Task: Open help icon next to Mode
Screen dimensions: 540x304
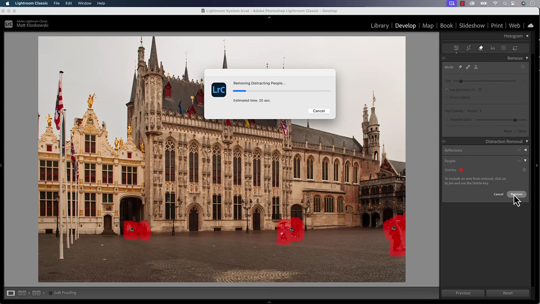Action: (x=523, y=67)
